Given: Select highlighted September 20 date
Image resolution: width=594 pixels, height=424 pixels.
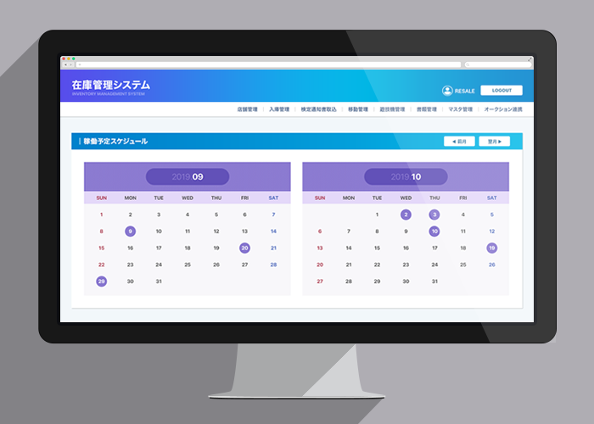Looking at the screenshot, I should 244,248.
